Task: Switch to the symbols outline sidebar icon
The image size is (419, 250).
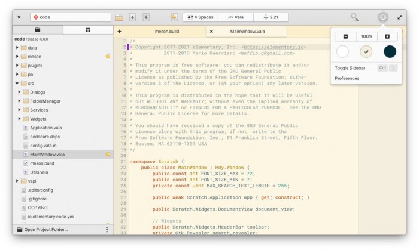Action: pos(88,30)
